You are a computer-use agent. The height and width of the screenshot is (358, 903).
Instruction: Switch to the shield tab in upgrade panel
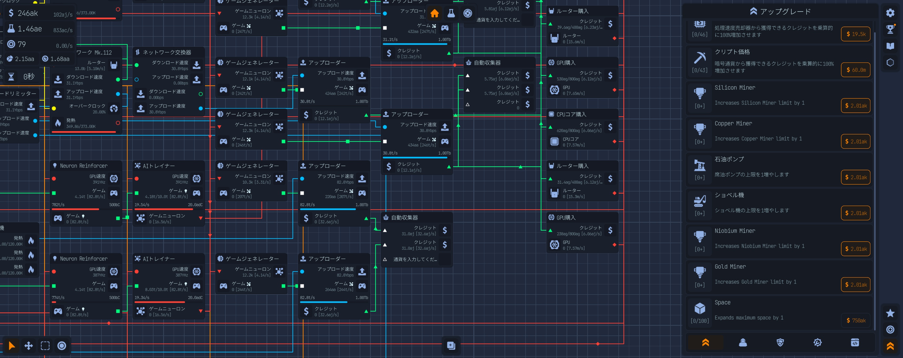780,343
